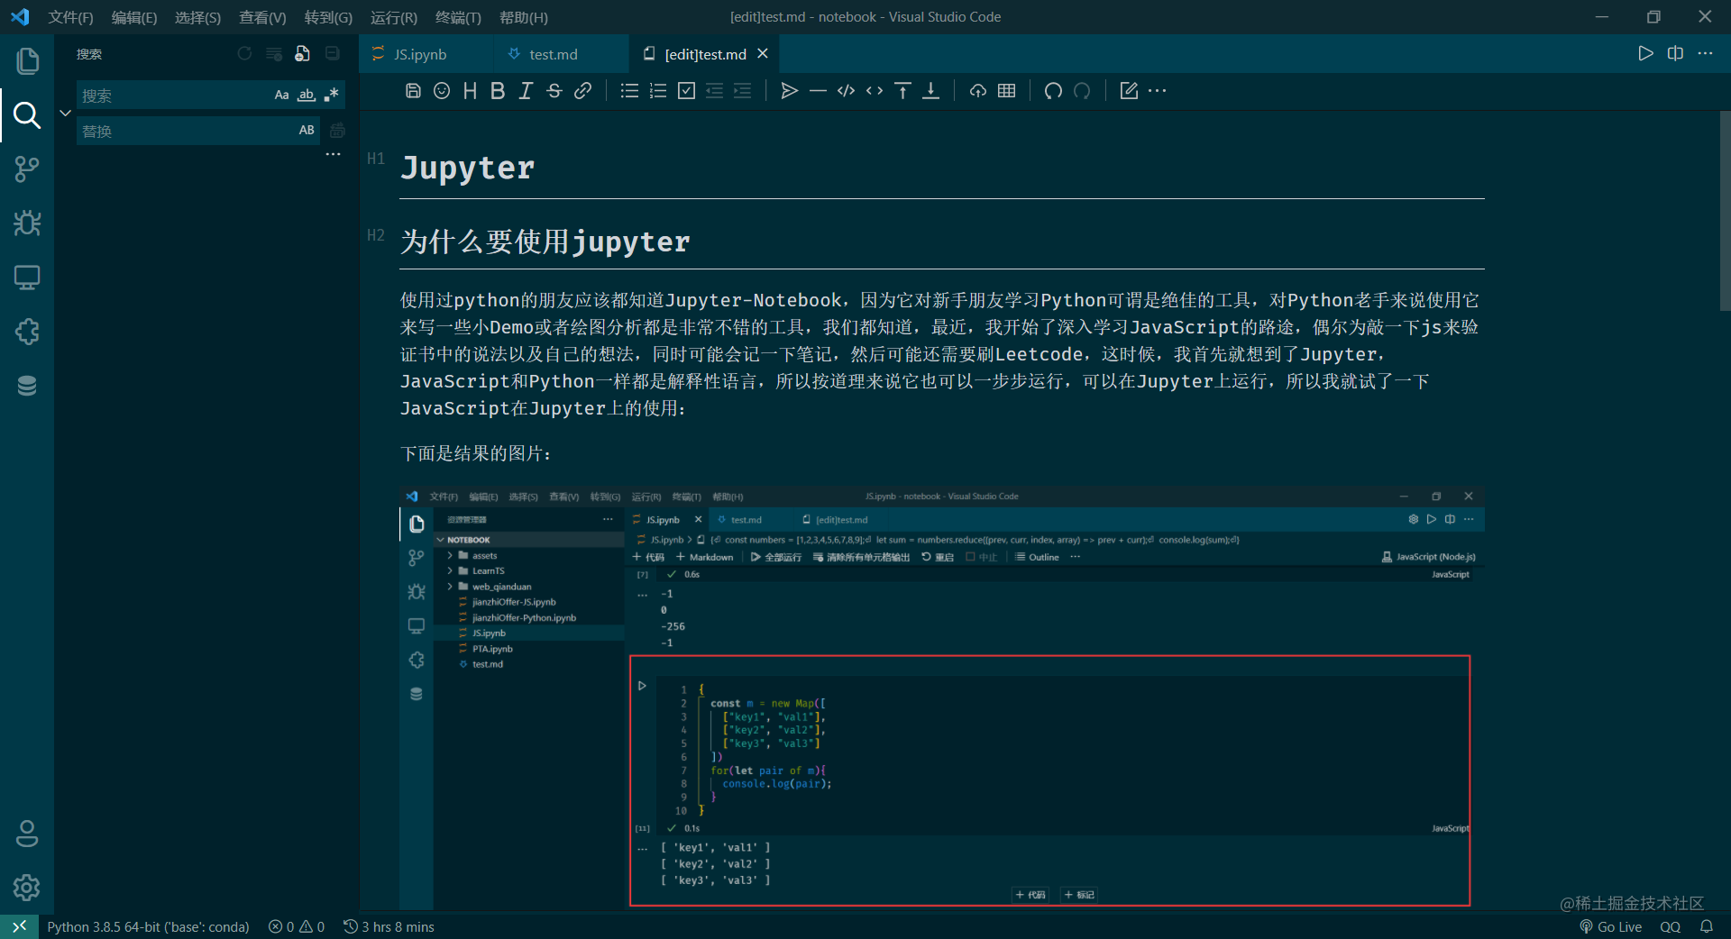Apply italic formatting from the toolbar
1731x939 pixels.
(526, 90)
